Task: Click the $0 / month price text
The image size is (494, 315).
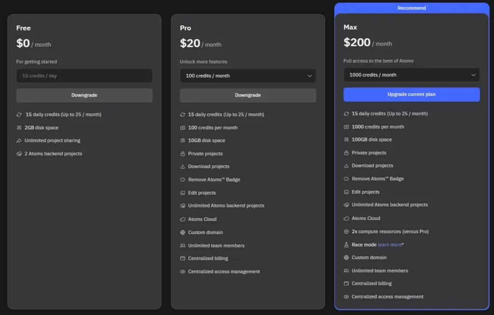Action: [34, 43]
